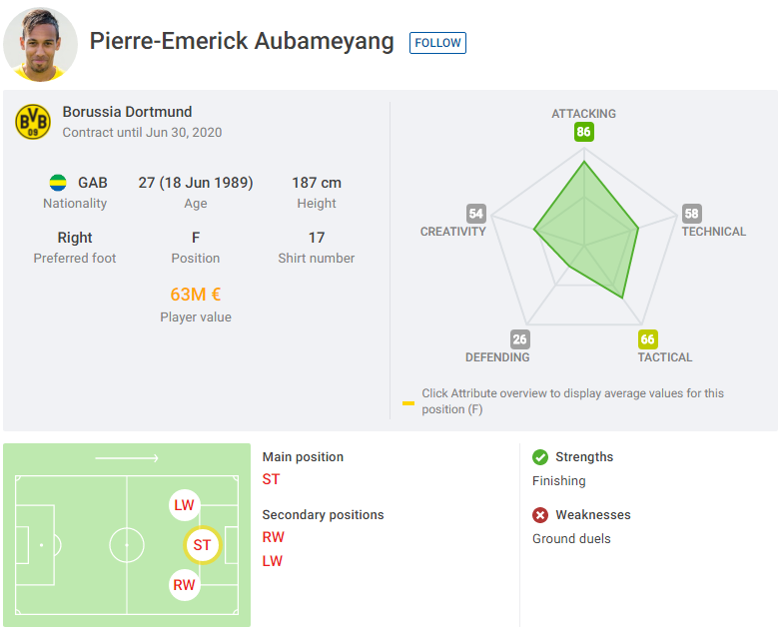782x629 pixels.
Task: Select the LW marker on the pitch
Action: [184, 505]
